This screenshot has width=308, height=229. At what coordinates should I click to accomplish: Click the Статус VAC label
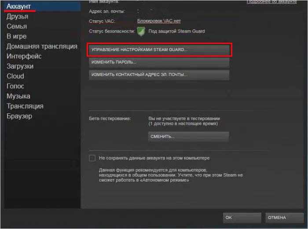point(102,21)
